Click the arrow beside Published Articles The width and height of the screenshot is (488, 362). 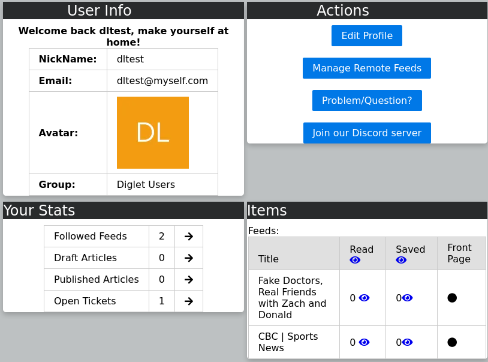click(188, 280)
